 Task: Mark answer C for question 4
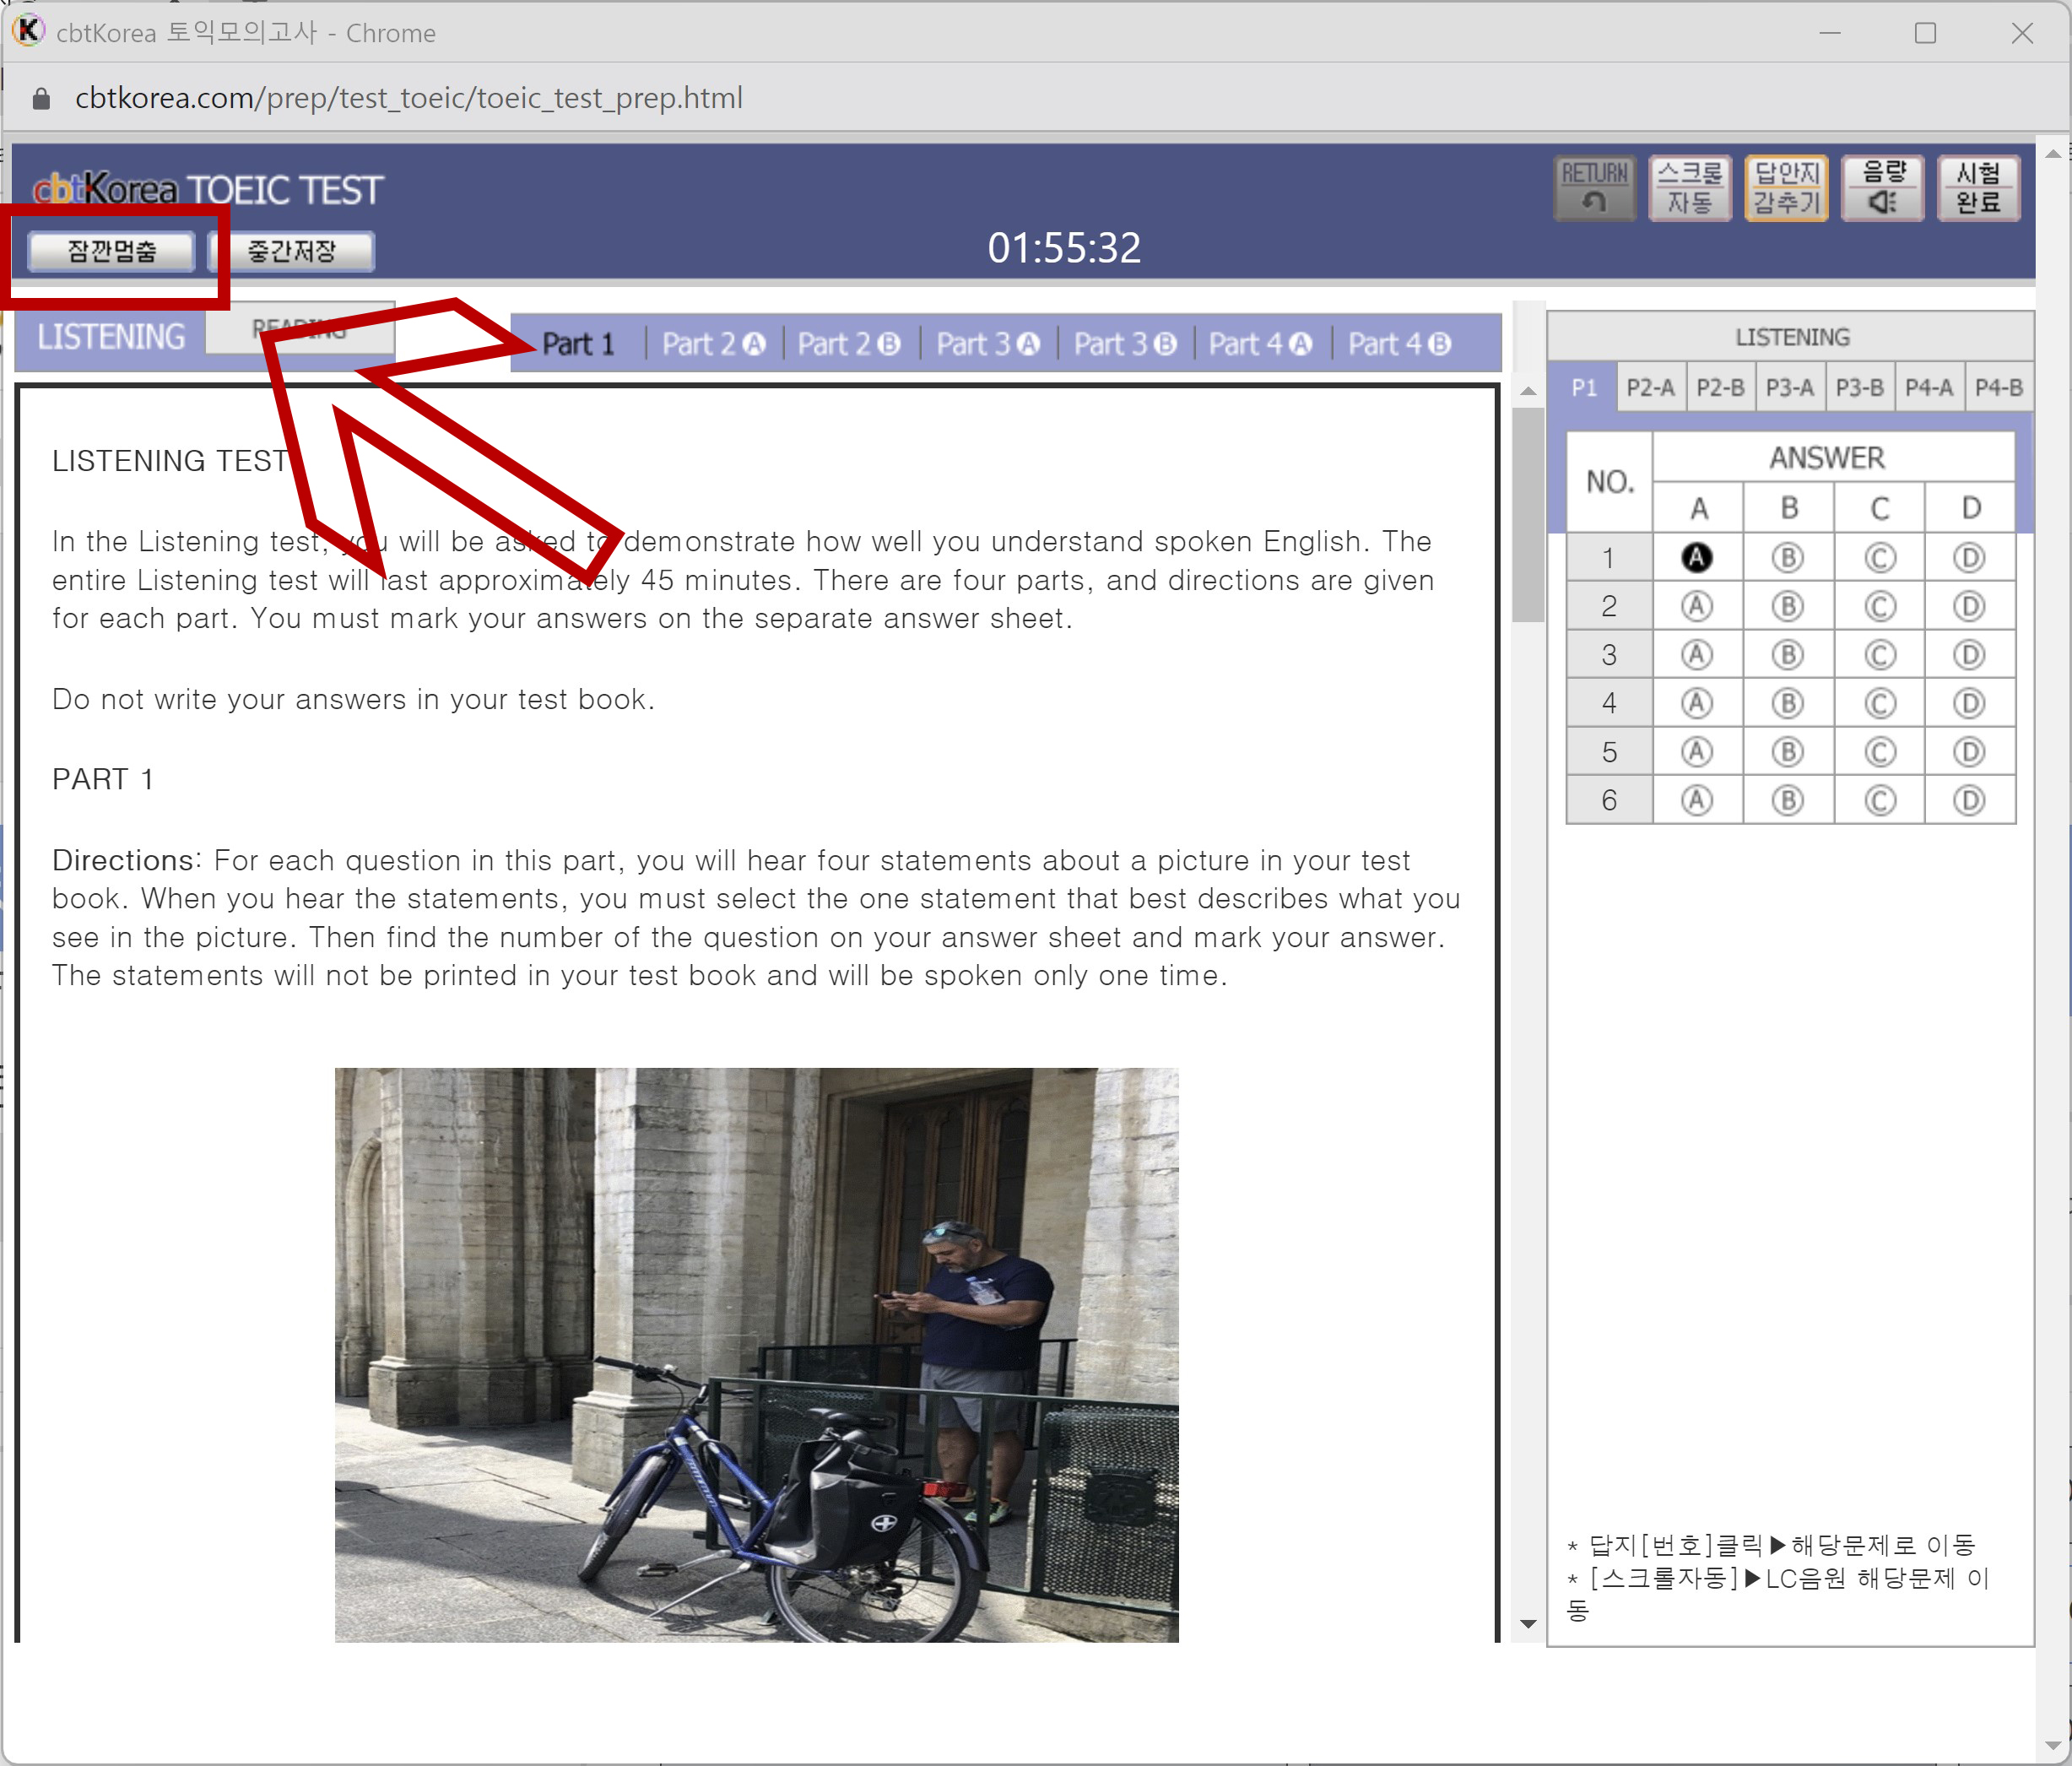[x=1880, y=703]
